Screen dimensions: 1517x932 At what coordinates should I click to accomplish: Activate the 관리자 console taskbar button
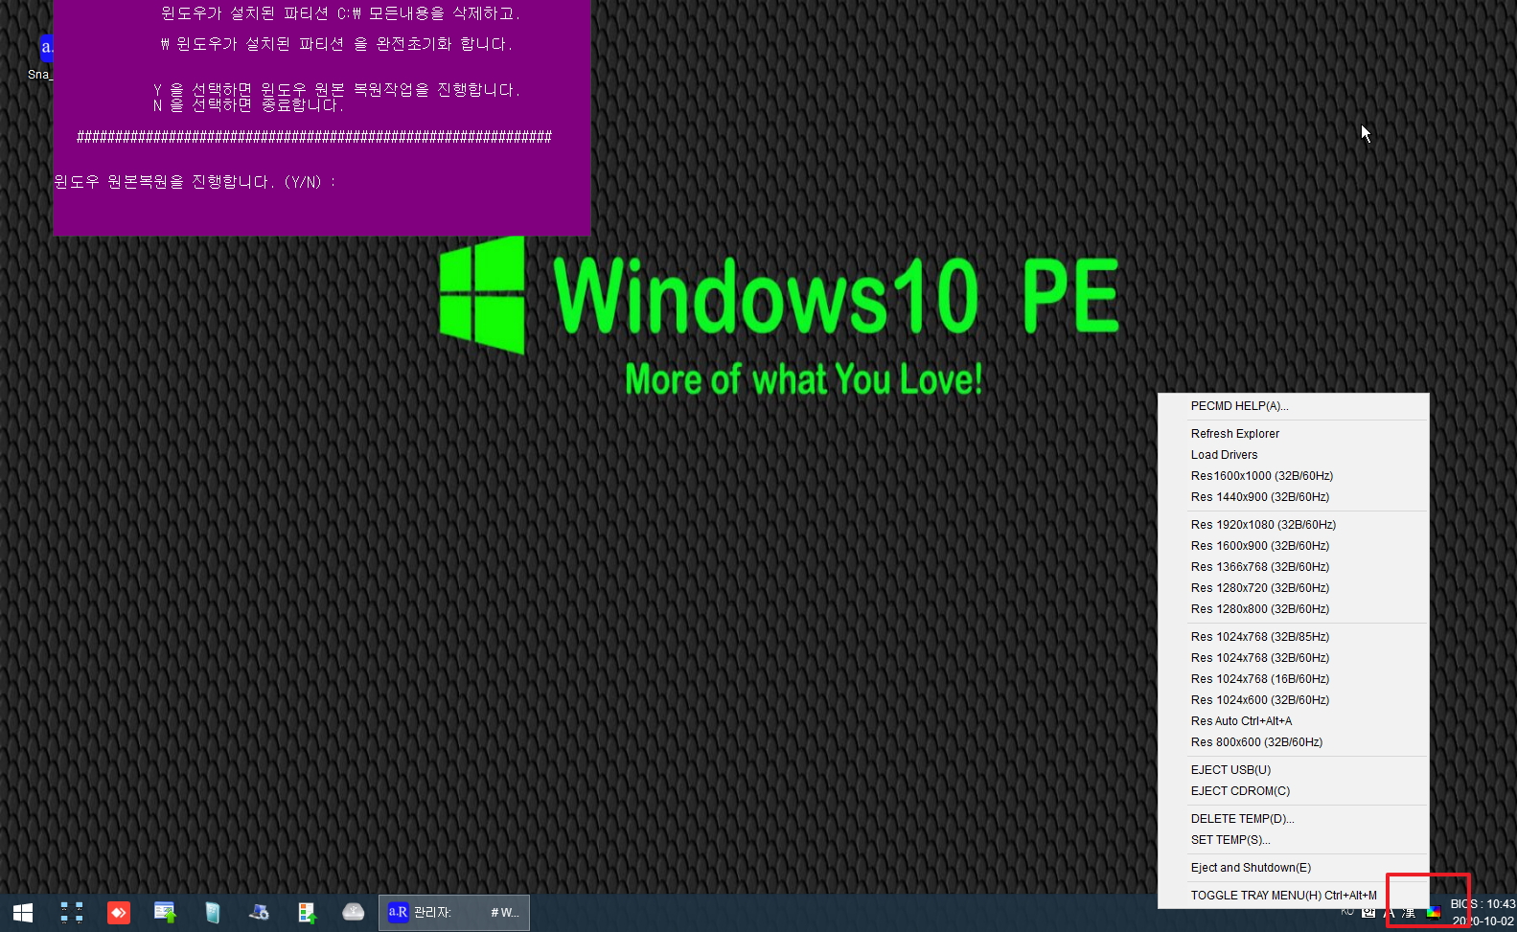[x=454, y=913]
